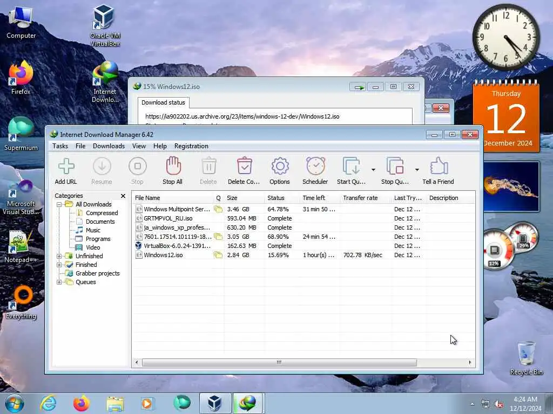
Task: Open the View menu
Action: tap(139, 146)
